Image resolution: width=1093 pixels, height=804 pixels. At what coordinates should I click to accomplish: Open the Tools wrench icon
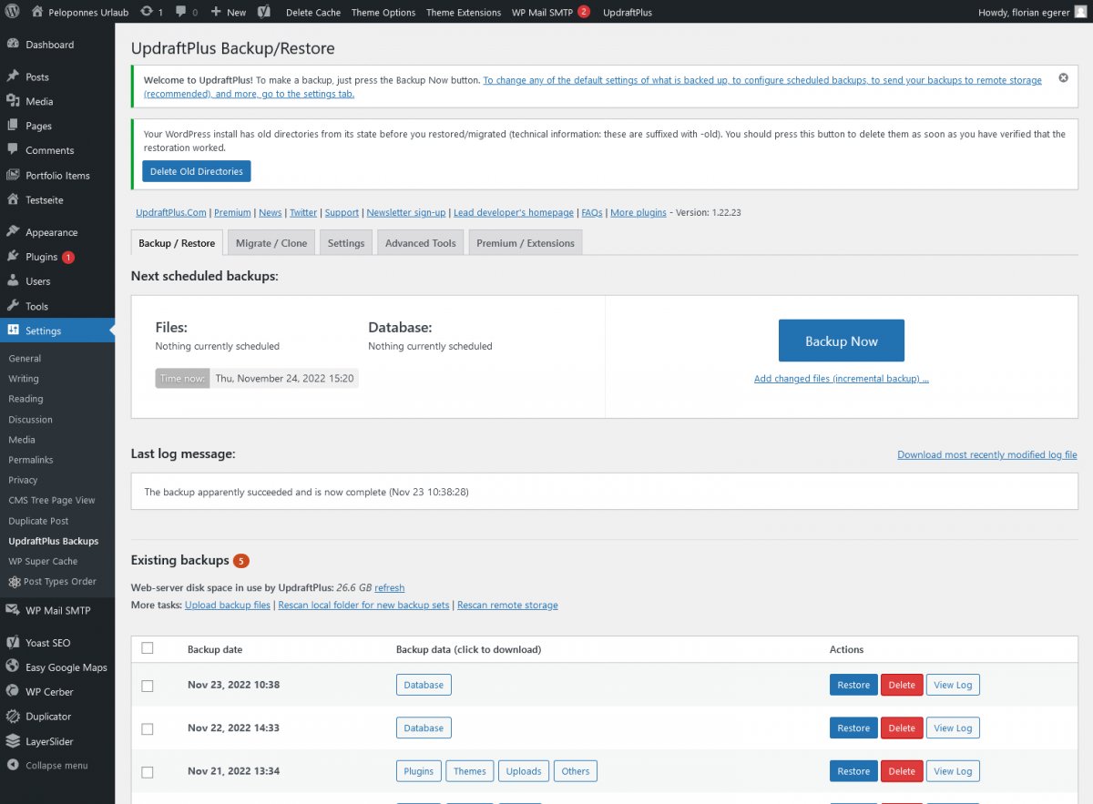pyautogui.click(x=13, y=306)
